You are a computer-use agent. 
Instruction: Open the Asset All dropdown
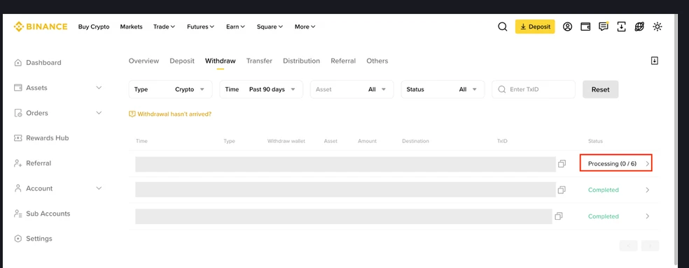(352, 89)
